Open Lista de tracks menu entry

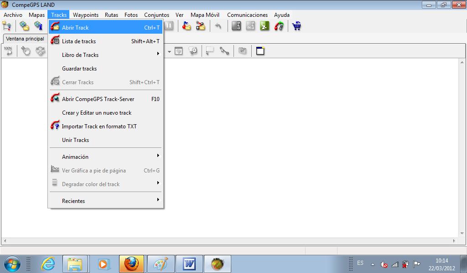coord(105,41)
